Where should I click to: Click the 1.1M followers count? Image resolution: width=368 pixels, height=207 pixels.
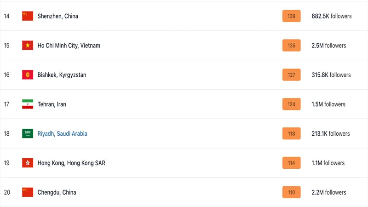[x=328, y=163]
